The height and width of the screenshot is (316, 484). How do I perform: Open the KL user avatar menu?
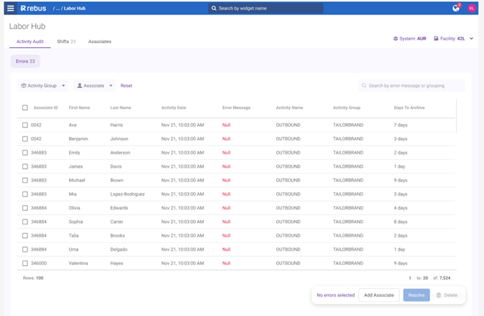(472, 8)
